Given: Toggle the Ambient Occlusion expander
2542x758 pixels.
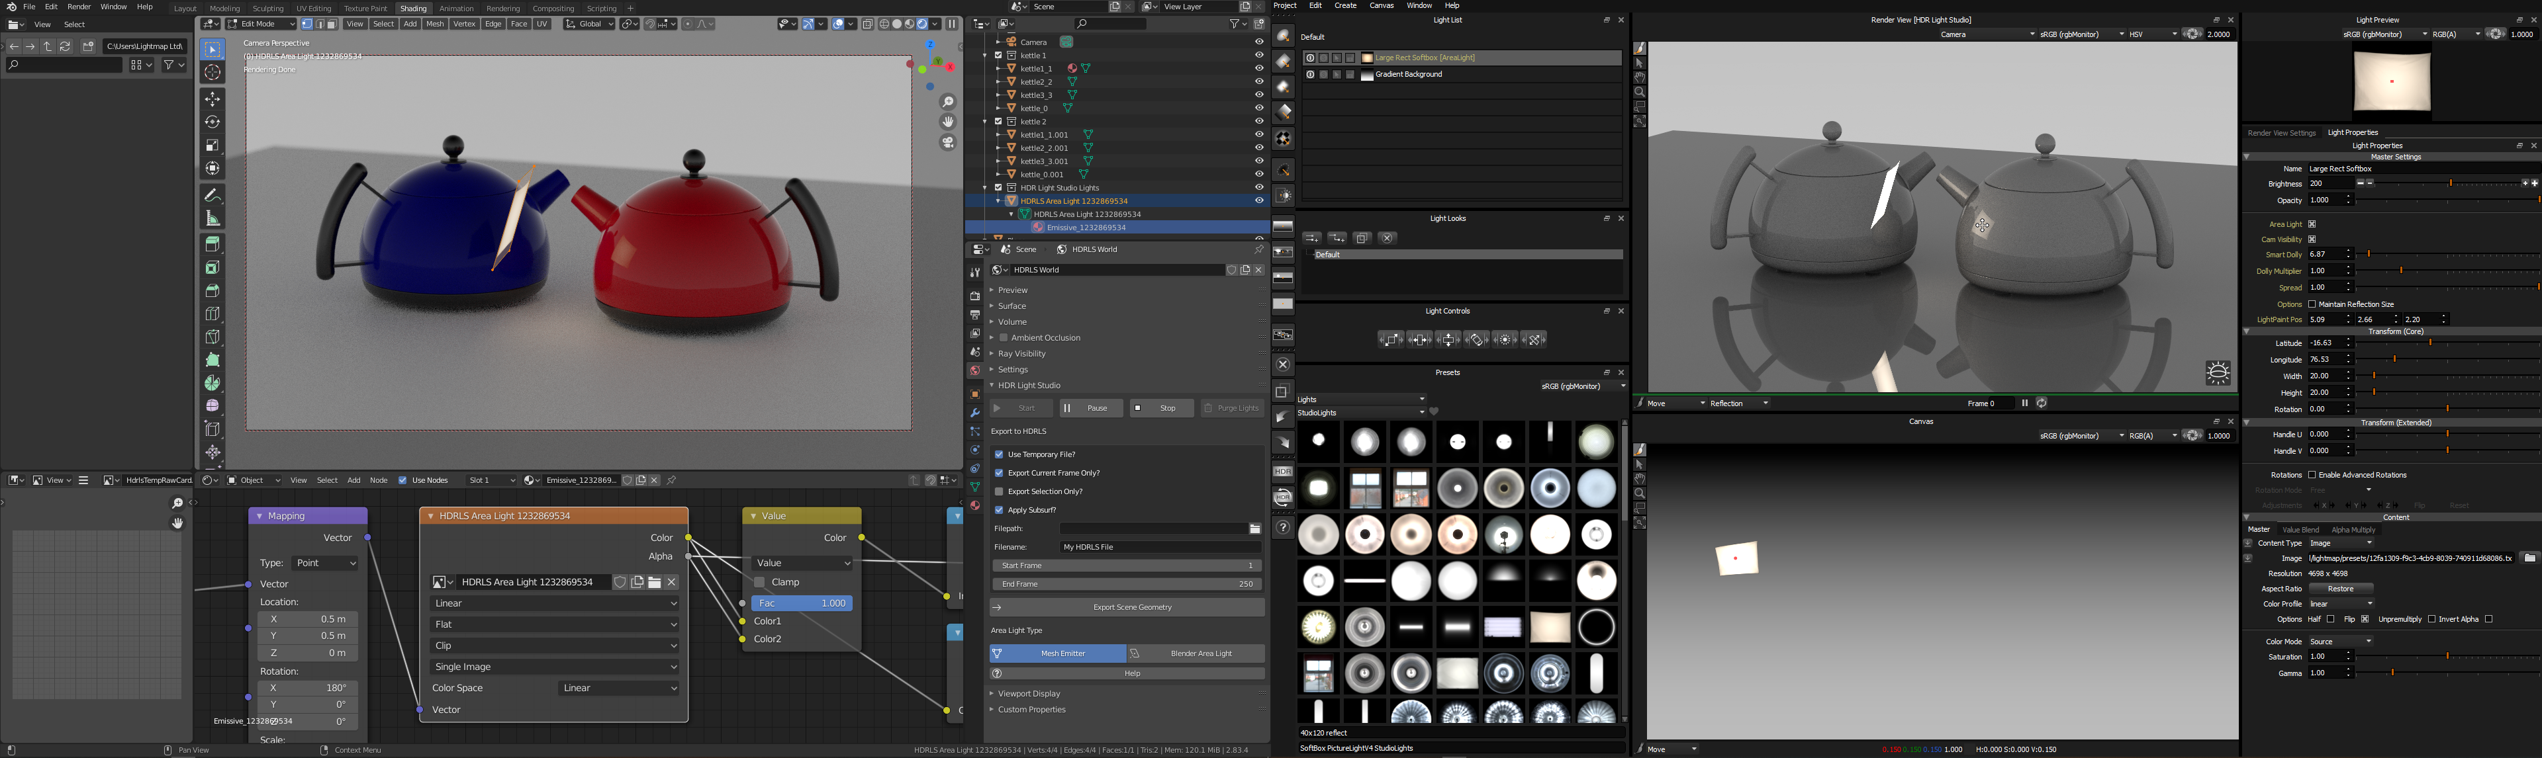Looking at the screenshot, I should [994, 337].
